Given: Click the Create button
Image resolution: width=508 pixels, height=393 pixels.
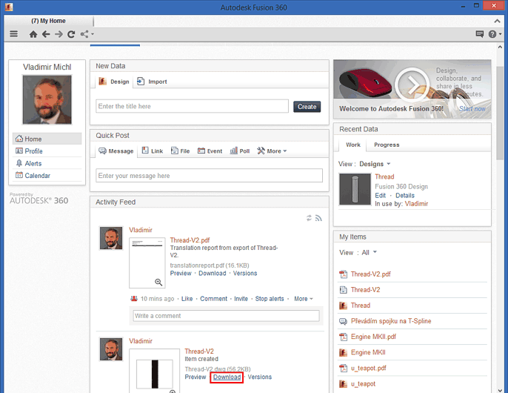Looking at the screenshot, I should [307, 107].
